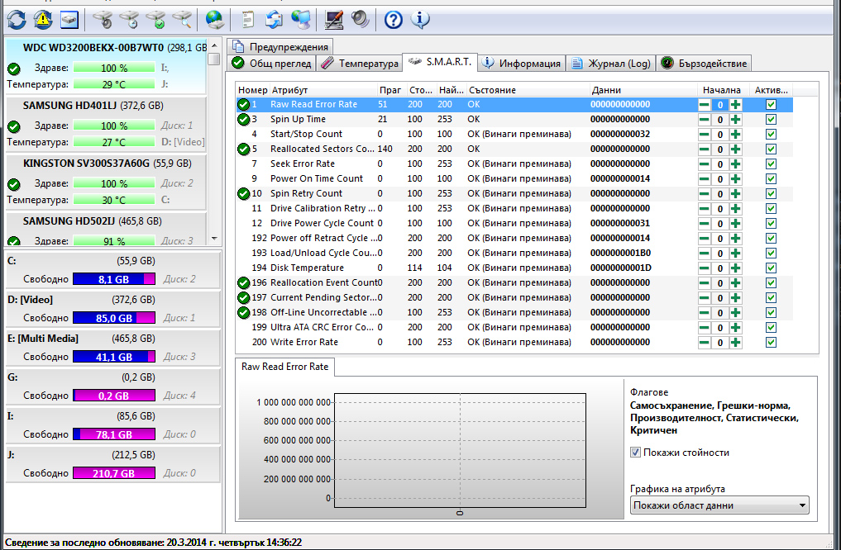Click the send mail envelope toolbar icon

pyautogui.click(x=274, y=20)
